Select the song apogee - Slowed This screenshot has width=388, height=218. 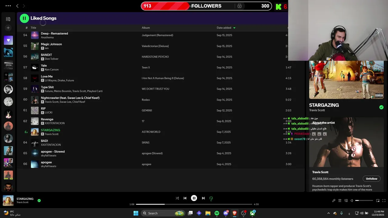(x=53, y=151)
